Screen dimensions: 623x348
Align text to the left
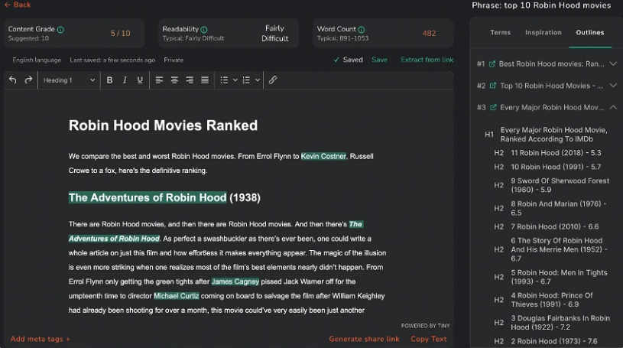point(160,80)
